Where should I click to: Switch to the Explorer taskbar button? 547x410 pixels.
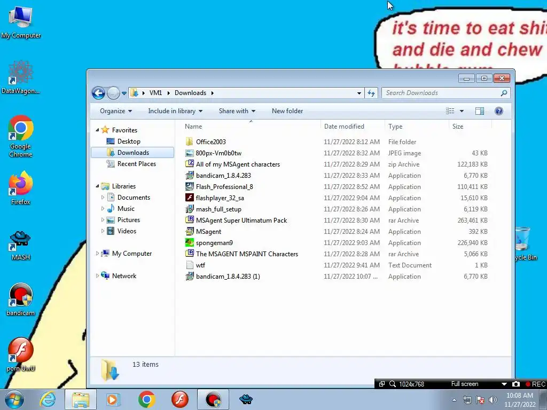coord(81,399)
